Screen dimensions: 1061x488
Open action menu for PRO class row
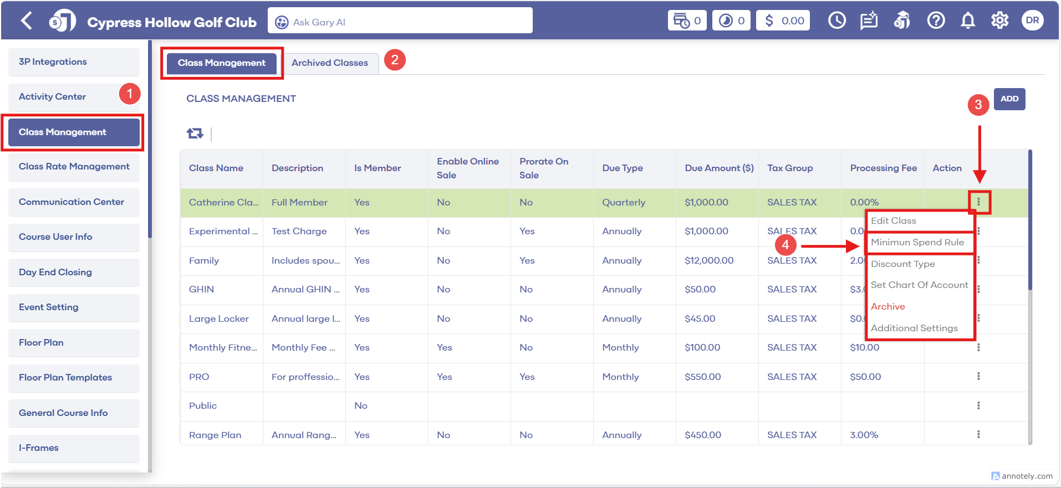(978, 377)
